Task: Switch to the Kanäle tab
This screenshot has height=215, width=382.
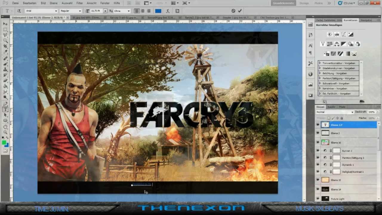Action: (331, 107)
